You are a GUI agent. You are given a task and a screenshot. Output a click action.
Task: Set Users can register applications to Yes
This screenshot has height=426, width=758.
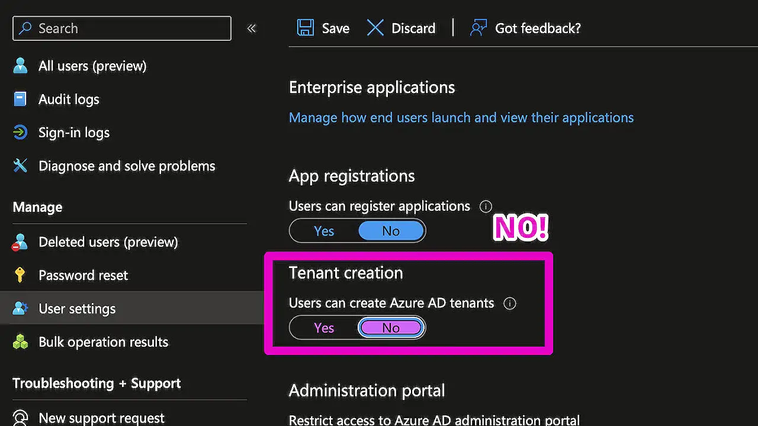click(x=323, y=231)
